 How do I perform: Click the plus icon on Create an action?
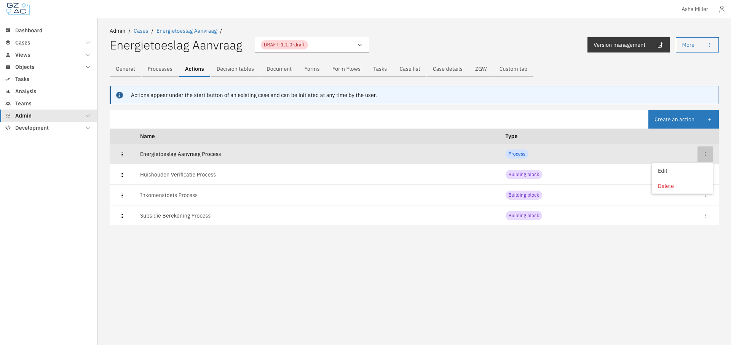[x=709, y=119]
